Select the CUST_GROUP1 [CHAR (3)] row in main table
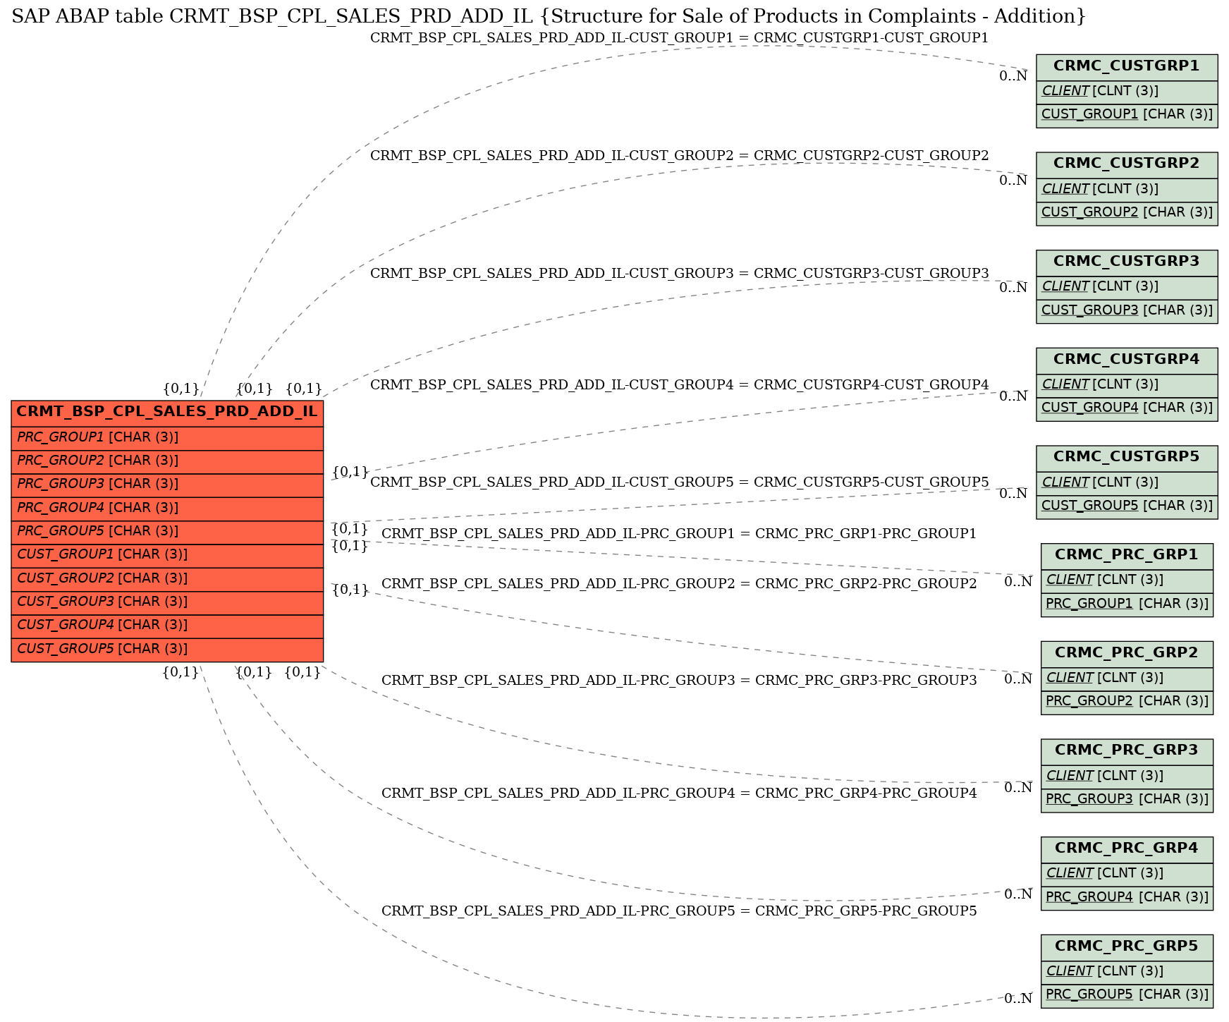The image size is (1229, 1022). (x=167, y=555)
